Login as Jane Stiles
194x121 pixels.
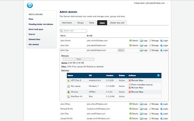164,104
